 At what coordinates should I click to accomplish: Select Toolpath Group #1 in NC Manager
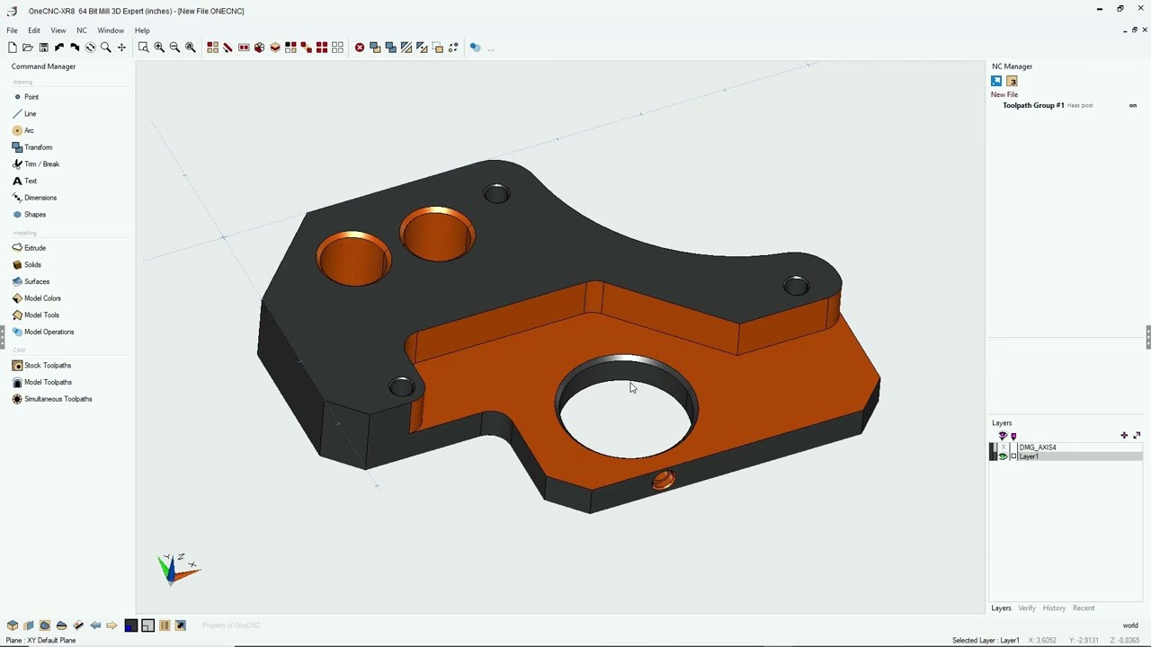[1033, 105]
